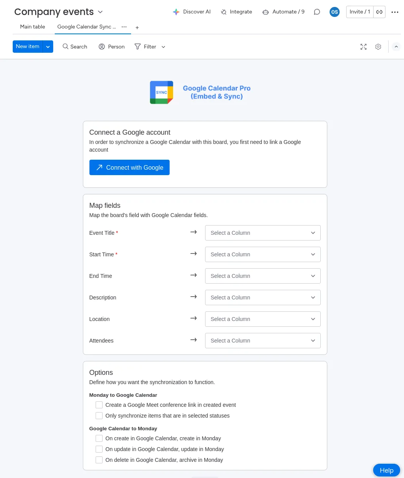Click the Google Calendar to Monday subheading
The image size is (404, 478).
123,429
